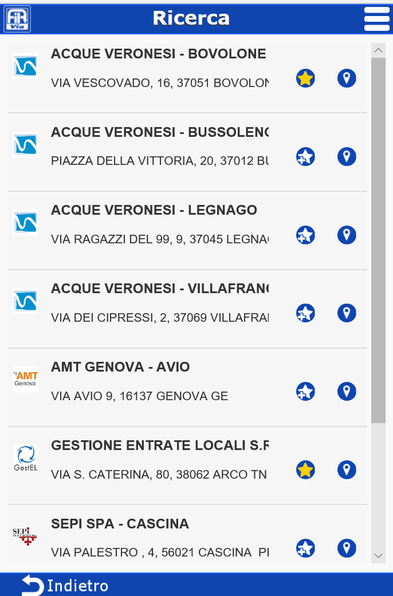
Task: Unfavorite Gestione Entrate Locali entry
Action: pyautogui.click(x=305, y=470)
